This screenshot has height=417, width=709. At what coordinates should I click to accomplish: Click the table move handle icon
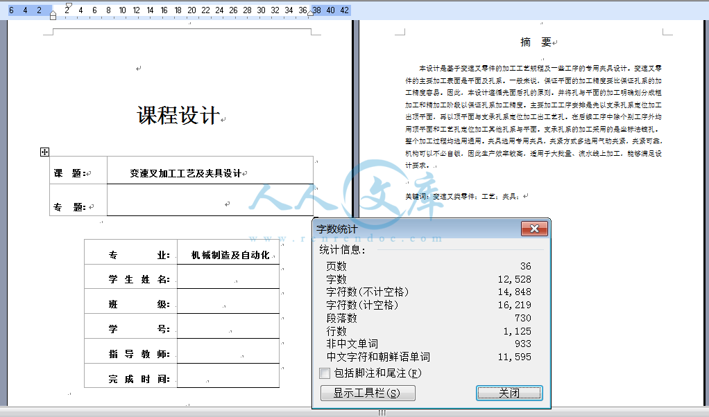[44, 152]
